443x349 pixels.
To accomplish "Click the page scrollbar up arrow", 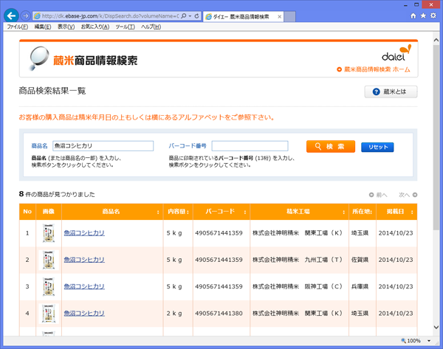I will point(436,41).
